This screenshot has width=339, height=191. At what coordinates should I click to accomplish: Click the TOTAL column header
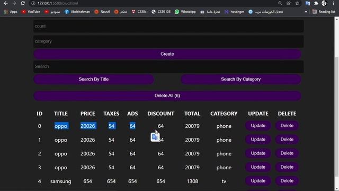(192, 114)
